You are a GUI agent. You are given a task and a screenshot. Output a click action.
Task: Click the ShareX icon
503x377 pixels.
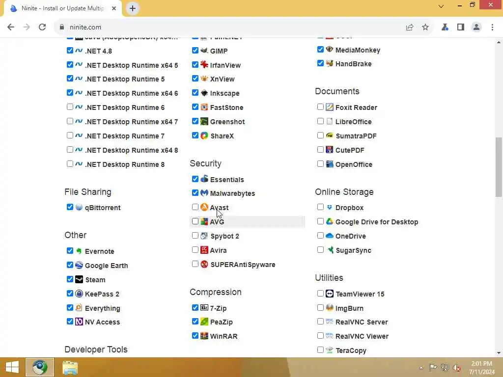coord(204,135)
